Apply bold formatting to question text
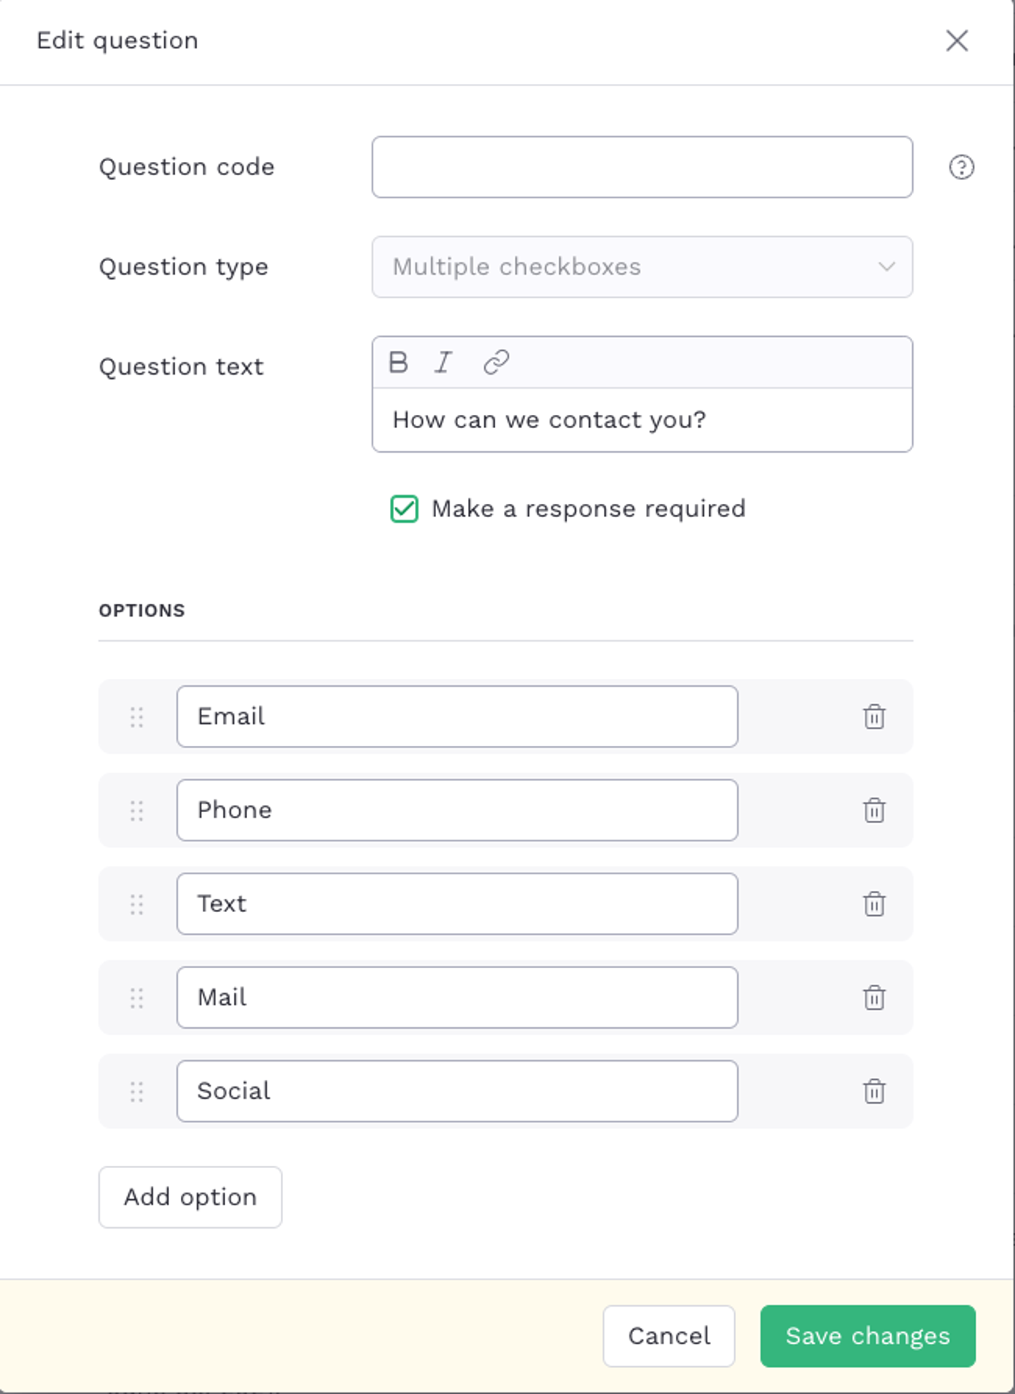This screenshot has width=1015, height=1394. [x=398, y=362]
